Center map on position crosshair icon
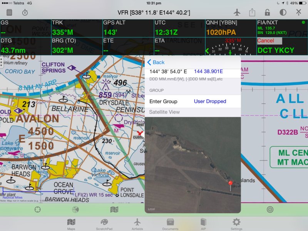Image resolution: width=308 pixels, height=231 pixels. point(37,209)
